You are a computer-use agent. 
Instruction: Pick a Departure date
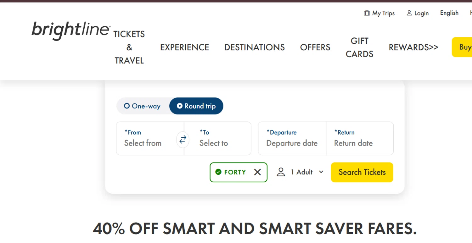click(292, 138)
